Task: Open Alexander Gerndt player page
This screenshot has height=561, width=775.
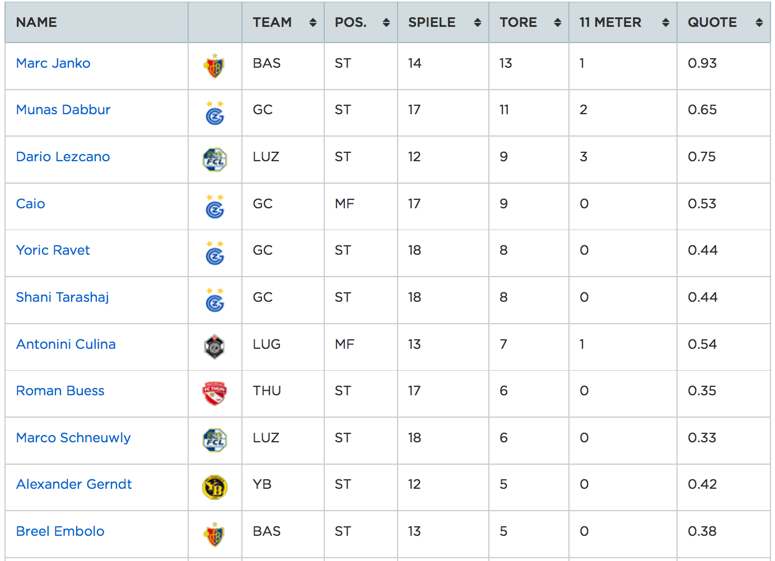Action: click(74, 484)
